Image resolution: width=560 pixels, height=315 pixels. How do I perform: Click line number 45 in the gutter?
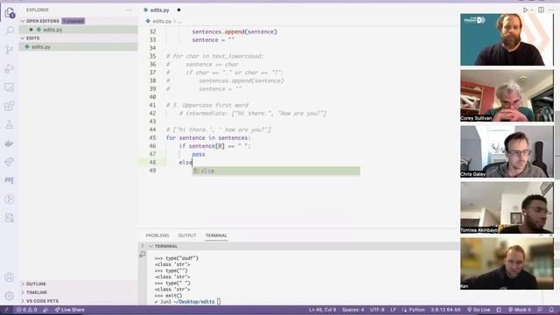tap(152, 138)
